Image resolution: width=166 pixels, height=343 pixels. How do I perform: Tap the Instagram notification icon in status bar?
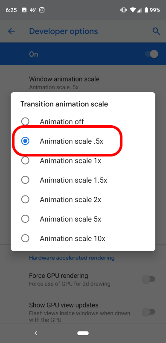point(42,10)
